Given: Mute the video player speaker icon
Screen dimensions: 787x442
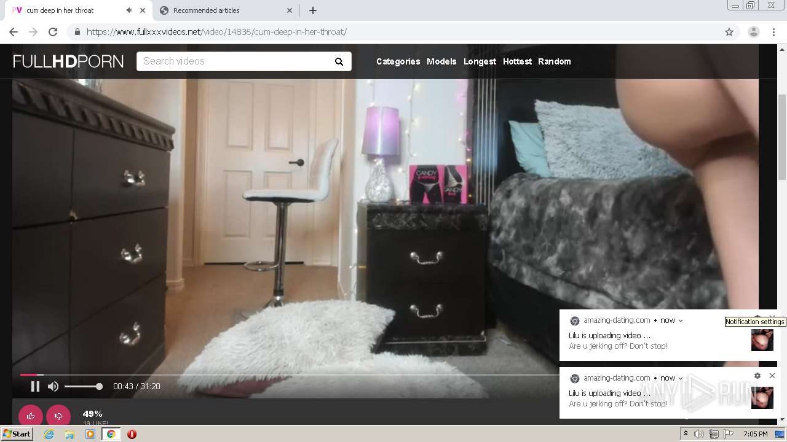Looking at the screenshot, I should [x=53, y=386].
